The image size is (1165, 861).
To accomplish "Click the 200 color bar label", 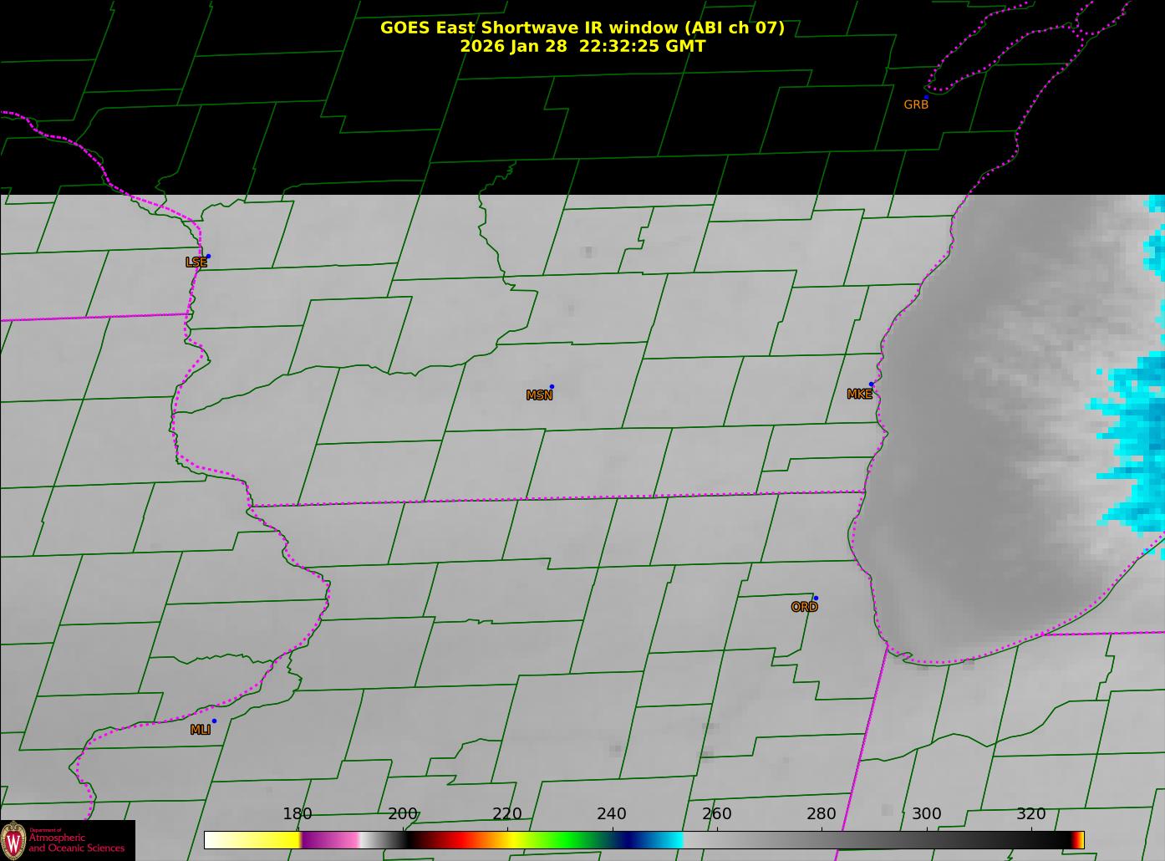I will tap(403, 814).
